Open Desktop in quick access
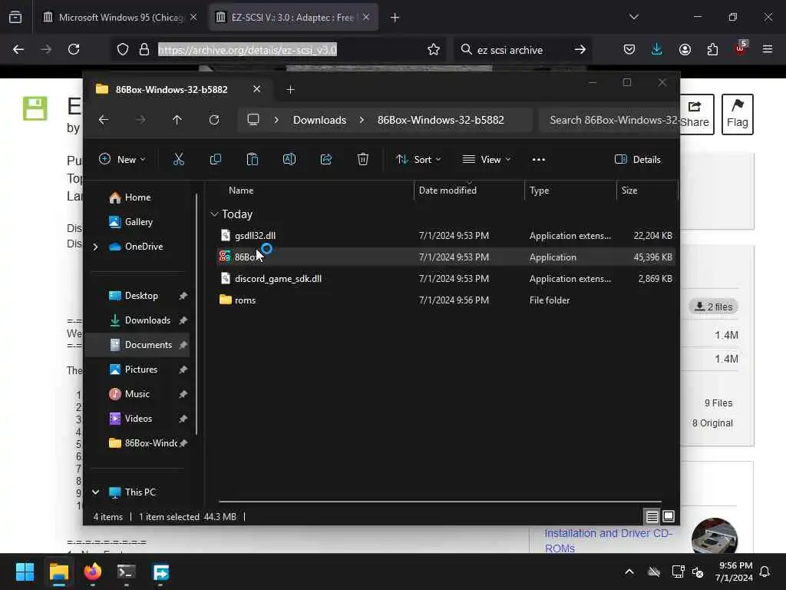786x590 pixels. pyautogui.click(x=141, y=296)
